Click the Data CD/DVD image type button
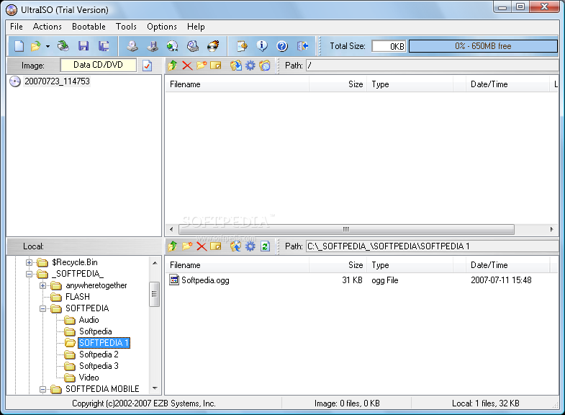The height and width of the screenshot is (415, 565). pyautogui.click(x=98, y=65)
